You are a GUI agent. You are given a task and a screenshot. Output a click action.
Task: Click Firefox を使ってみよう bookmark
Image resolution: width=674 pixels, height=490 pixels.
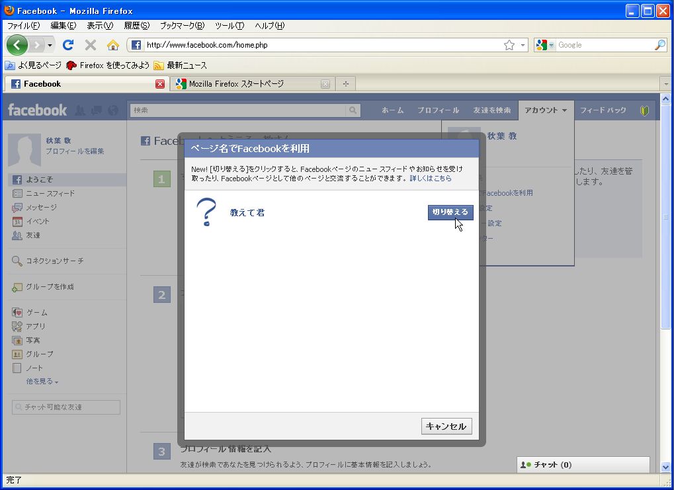[108, 65]
